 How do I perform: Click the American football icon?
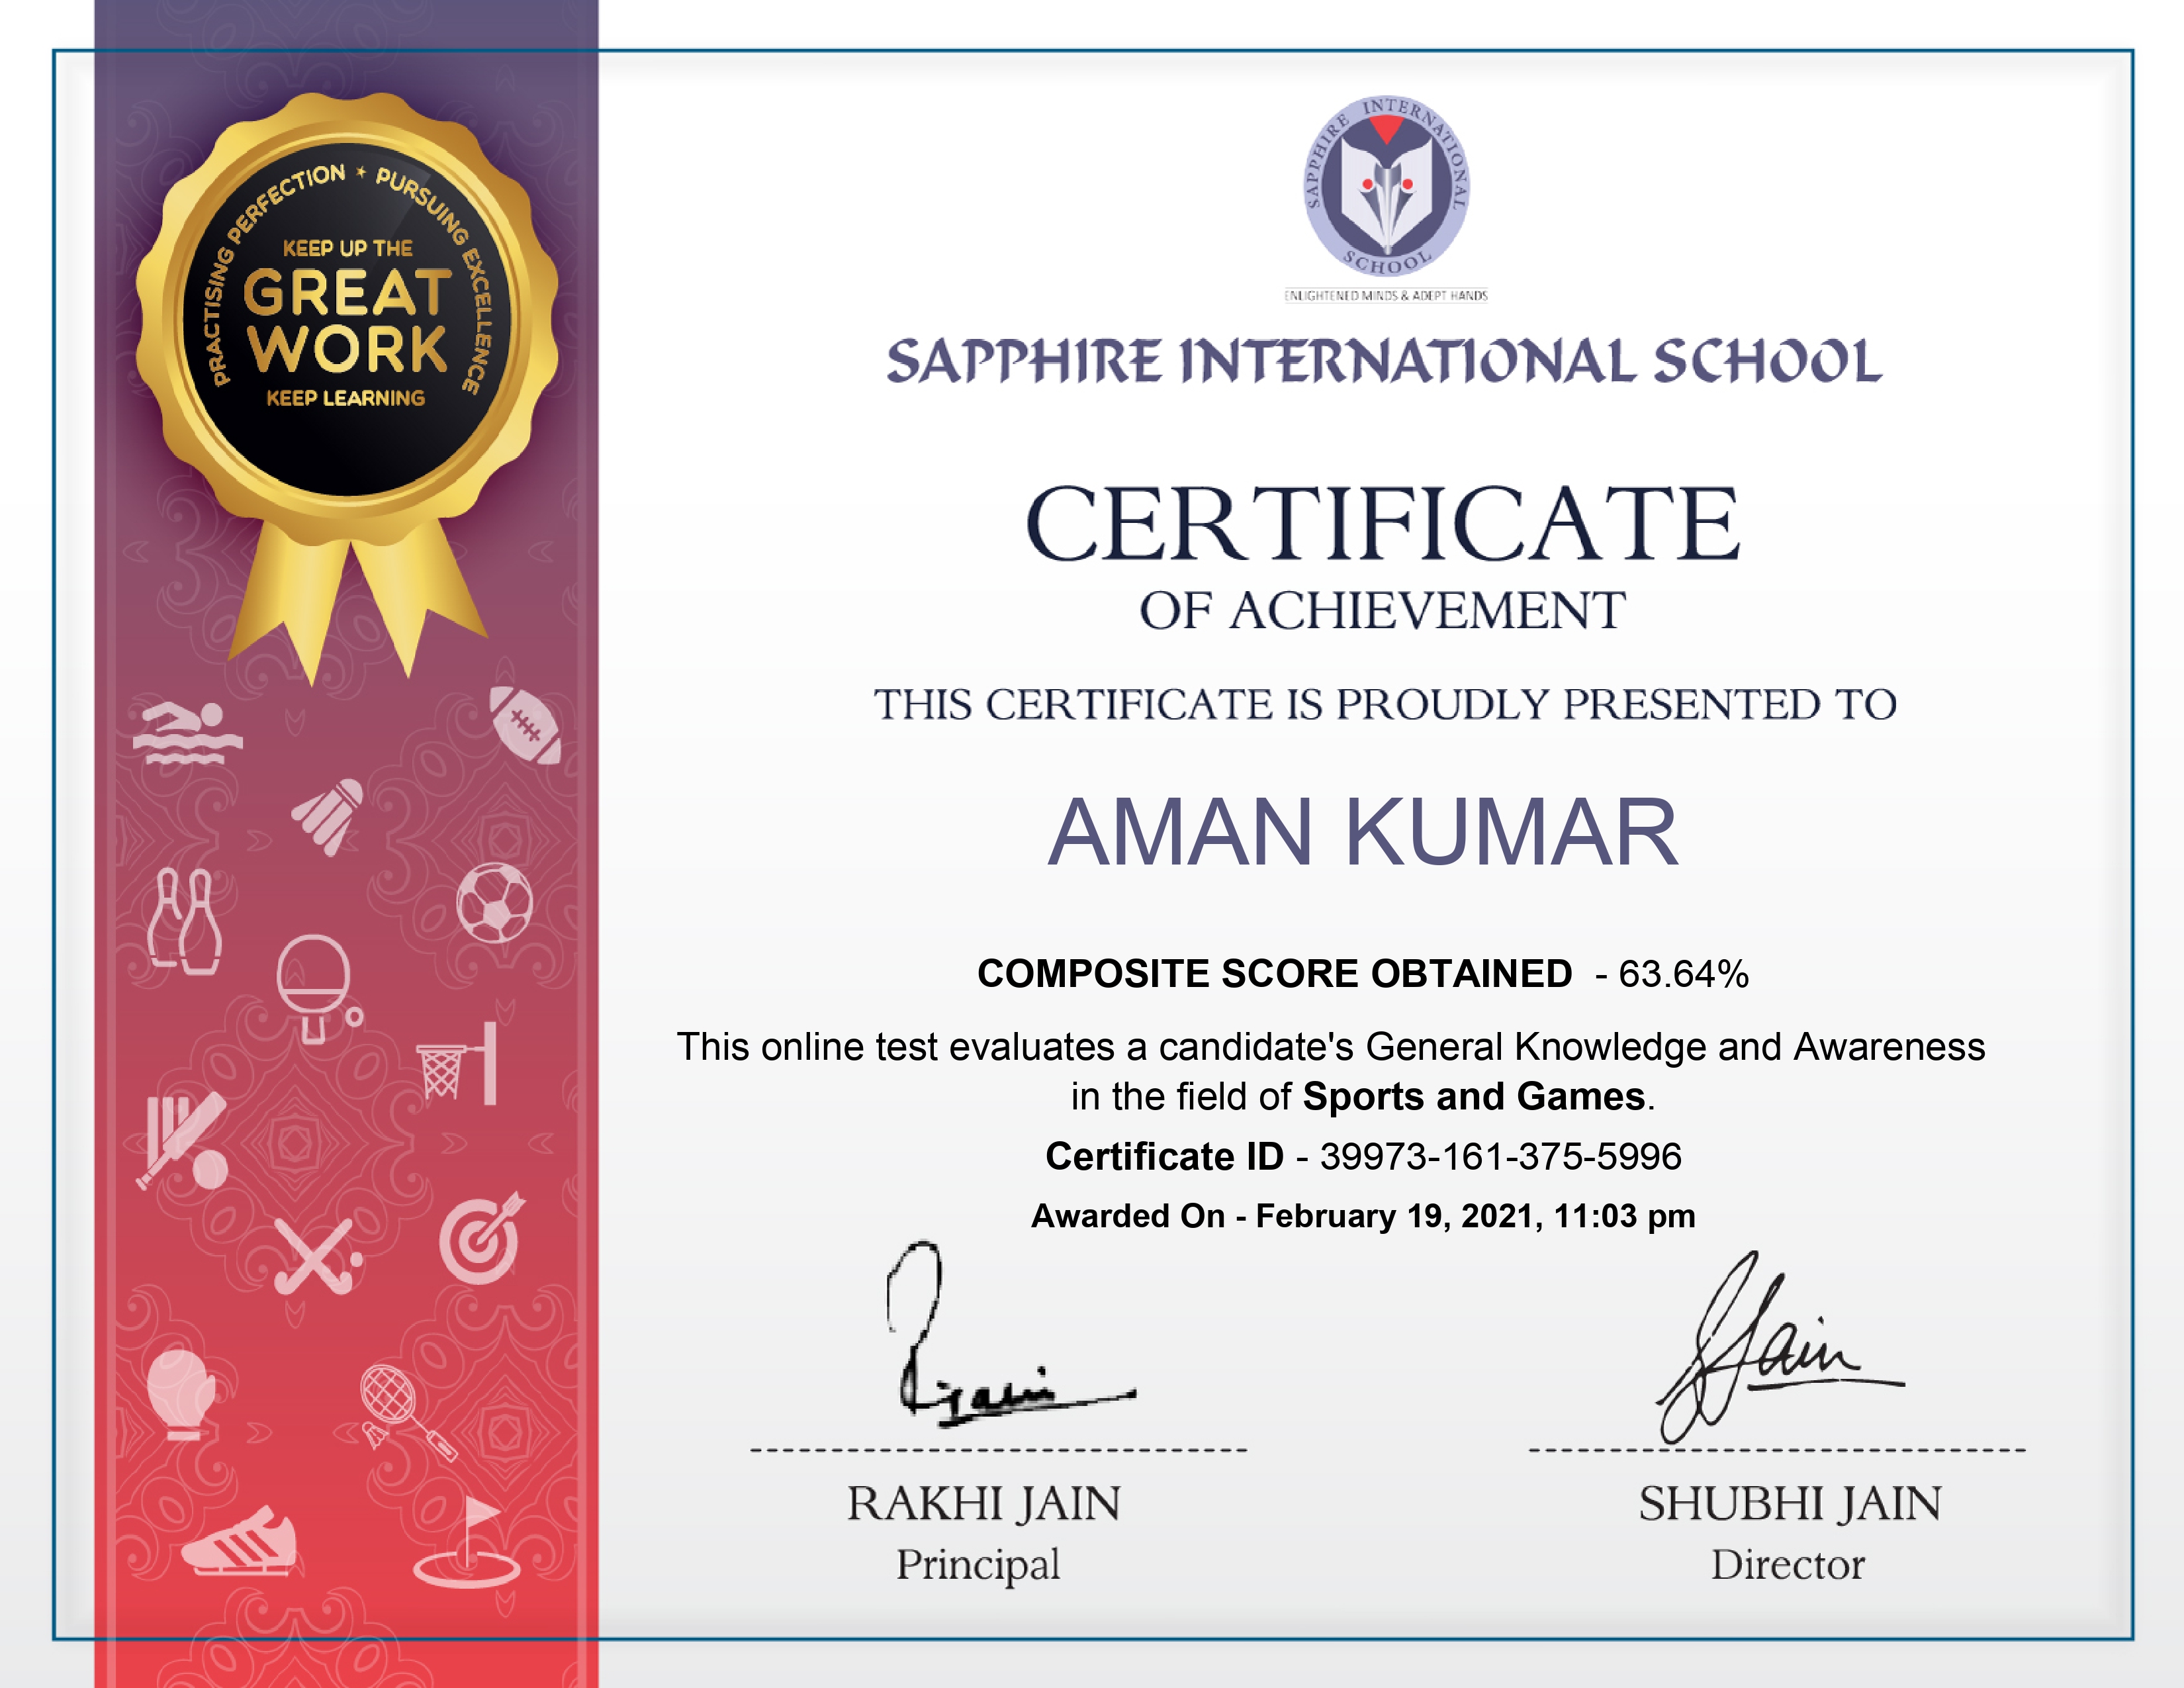coord(525,725)
